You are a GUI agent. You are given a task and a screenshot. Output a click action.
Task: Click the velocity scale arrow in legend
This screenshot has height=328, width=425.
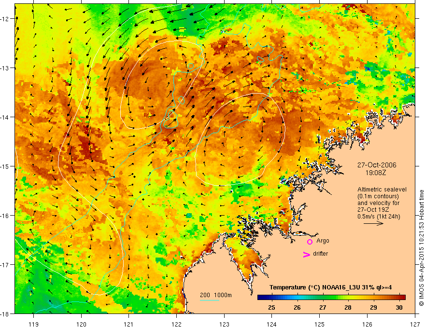(373, 223)
